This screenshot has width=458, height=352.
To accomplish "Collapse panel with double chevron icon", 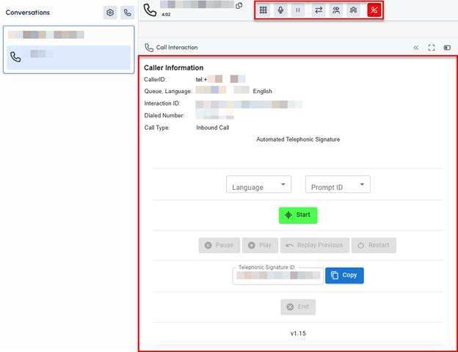I will point(416,48).
